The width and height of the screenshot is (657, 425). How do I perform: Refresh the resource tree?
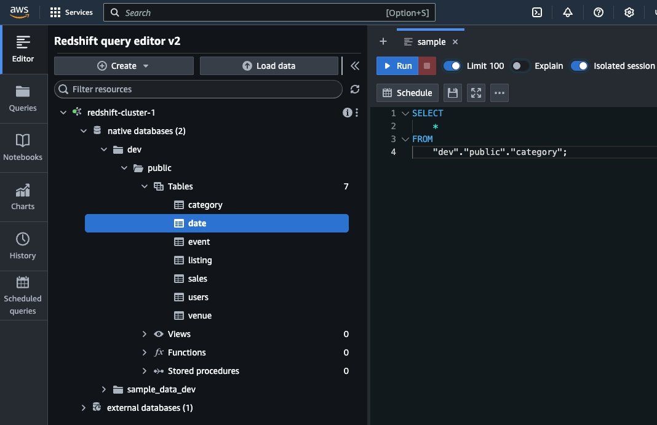point(355,89)
